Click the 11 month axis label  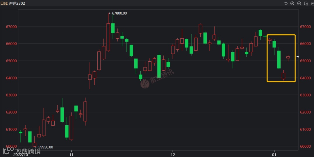click(71, 155)
